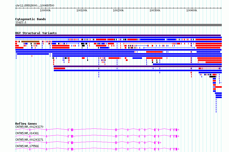229x152 pixels.
Task: Open the RefSeq Genes track title
Action: [26, 124]
